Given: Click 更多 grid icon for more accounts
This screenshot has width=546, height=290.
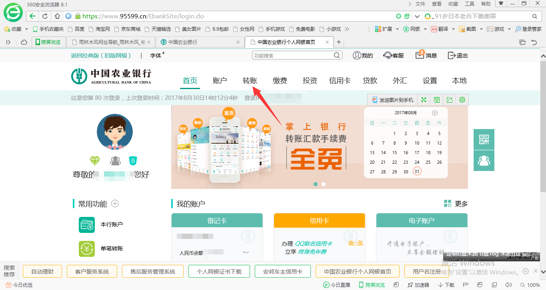Looking at the screenshot, I should coord(448,204).
